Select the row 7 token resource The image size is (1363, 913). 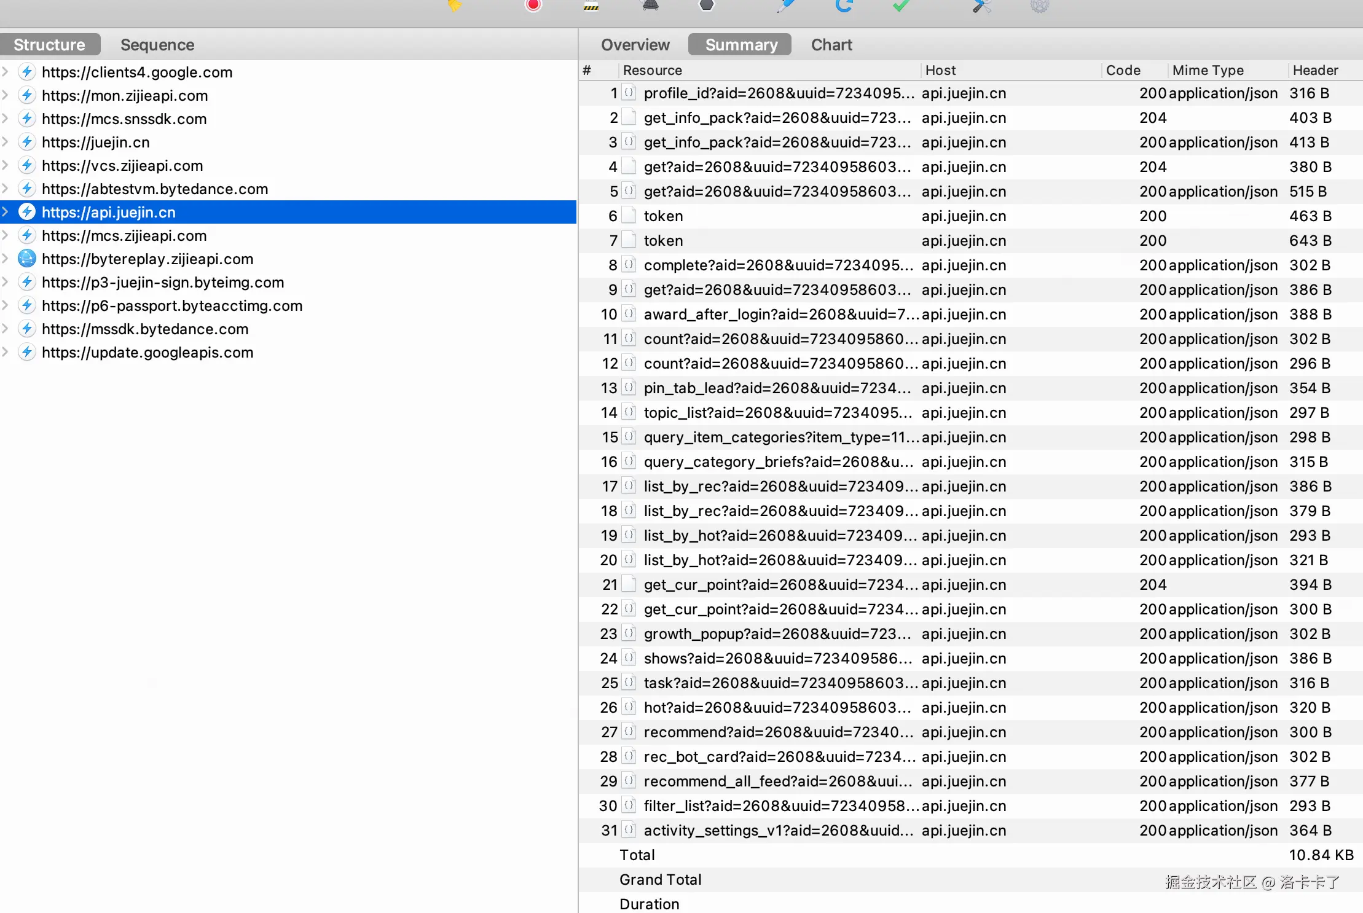[971, 240]
